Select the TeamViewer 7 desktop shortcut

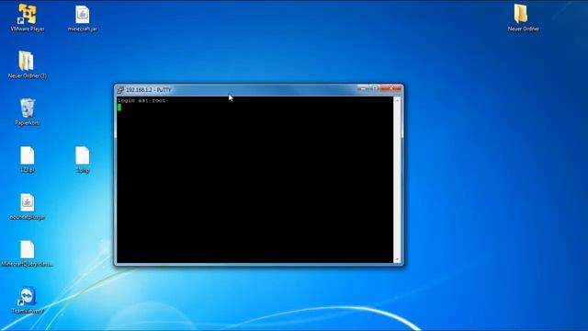coord(28,301)
